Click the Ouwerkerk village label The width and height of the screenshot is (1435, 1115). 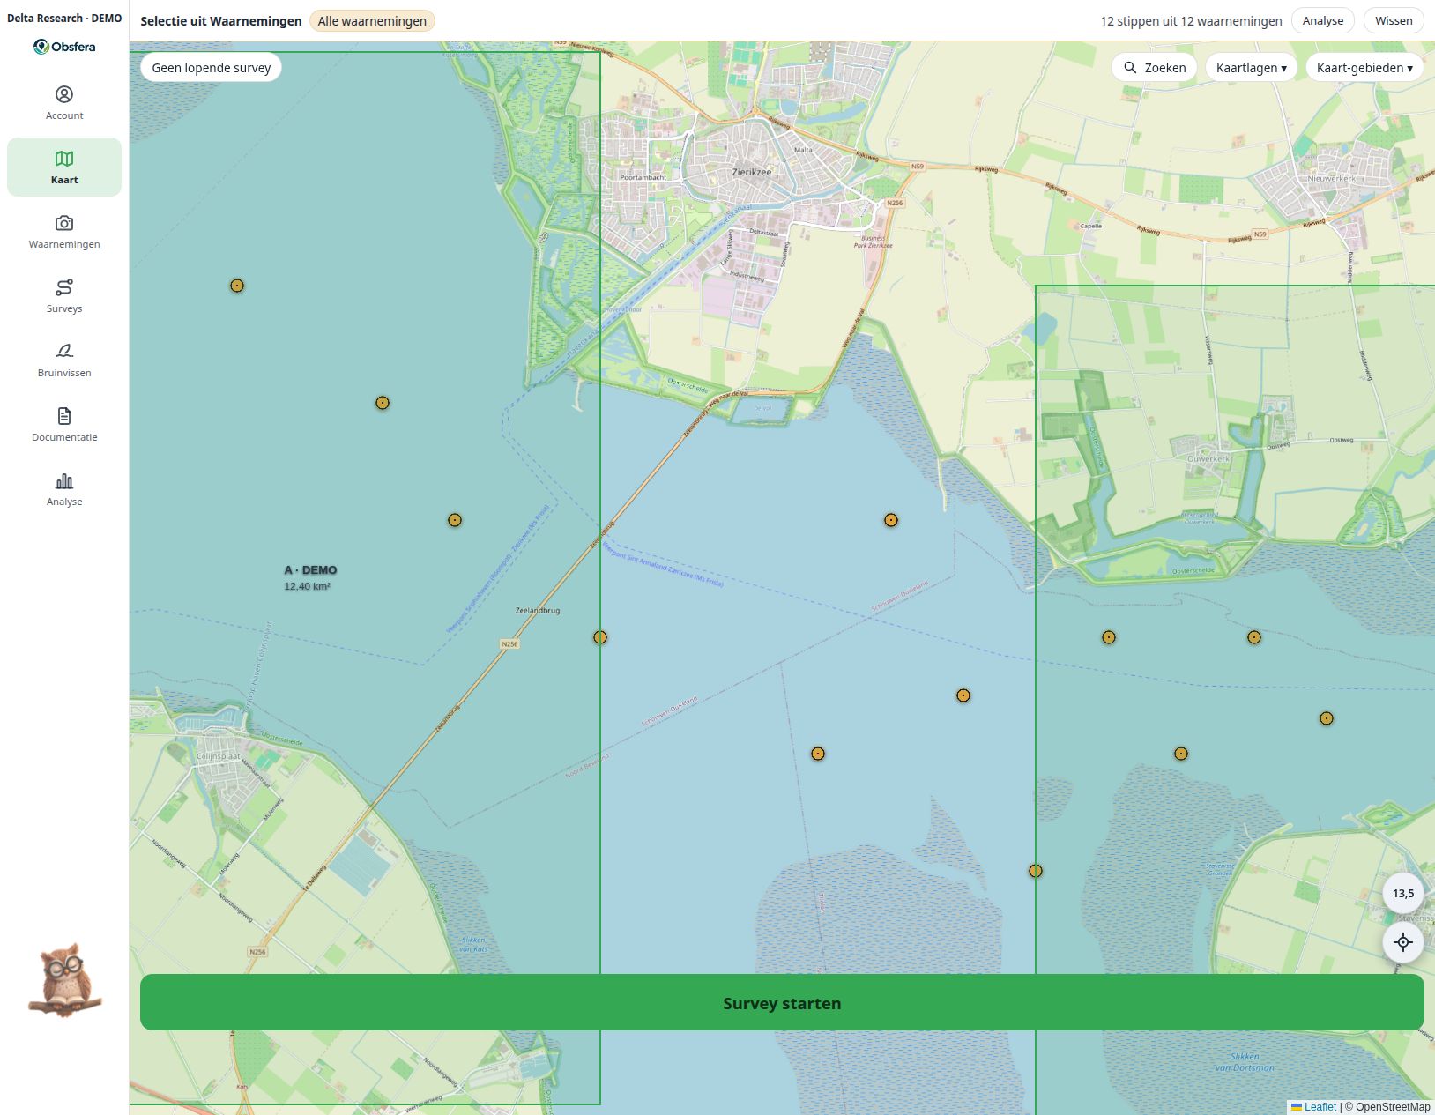pos(1208,459)
